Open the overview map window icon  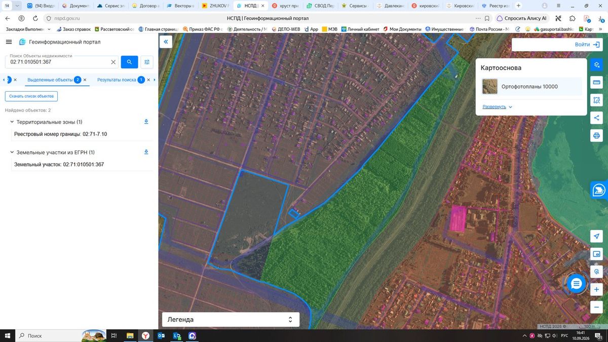[x=597, y=254]
